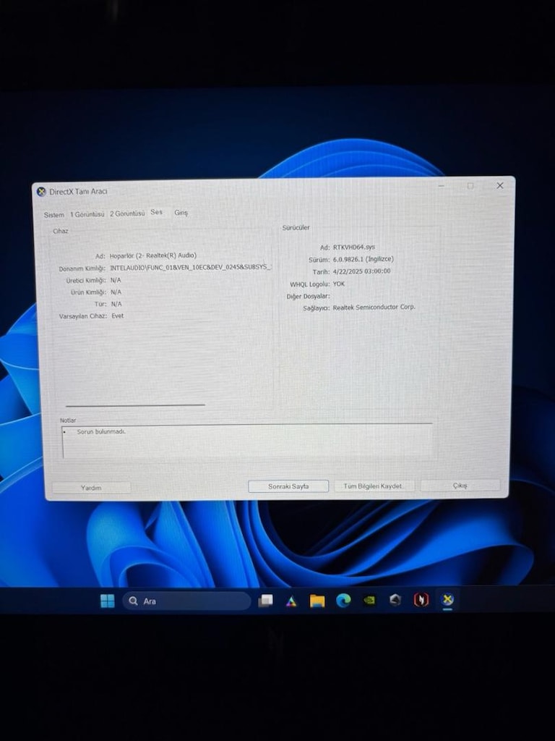Screen dimensions: 555x741
Task: Click the DirectX taskbar icon
Action: pyautogui.click(x=447, y=599)
